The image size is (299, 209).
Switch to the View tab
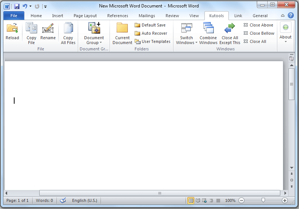(194, 16)
